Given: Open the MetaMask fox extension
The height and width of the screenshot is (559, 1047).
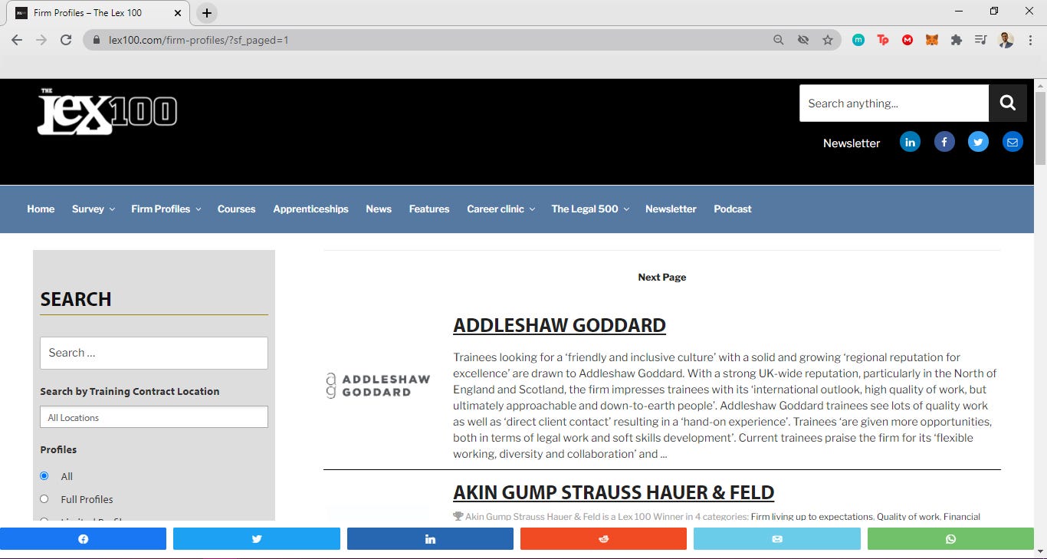Looking at the screenshot, I should pyautogui.click(x=932, y=40).
